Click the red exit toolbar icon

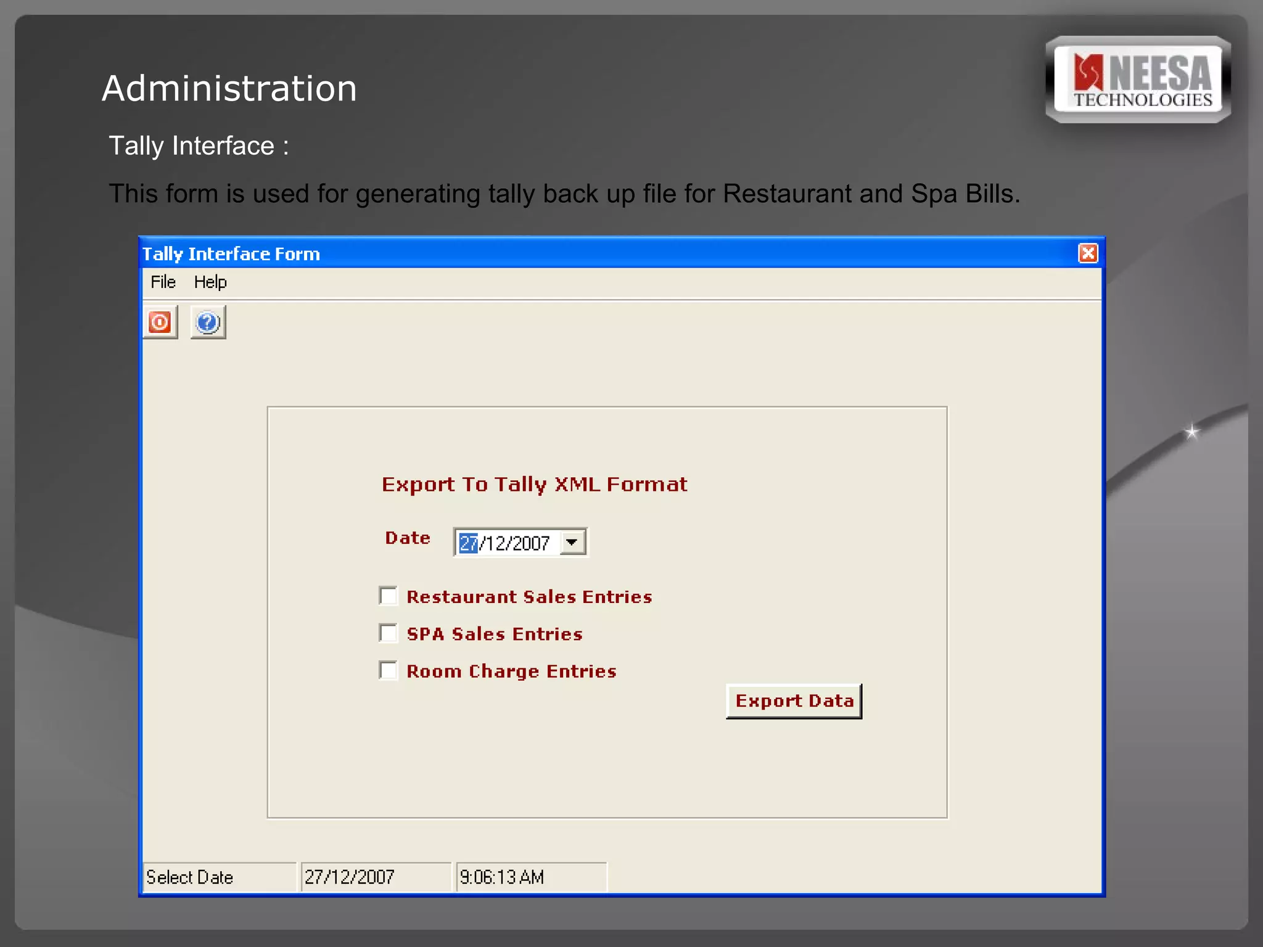[160, 322]
